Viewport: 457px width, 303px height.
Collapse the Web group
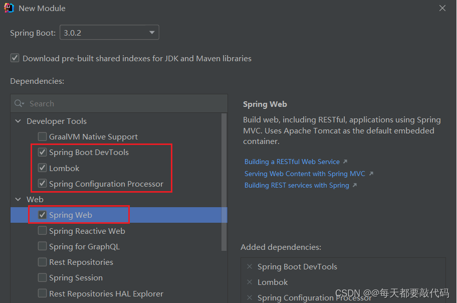(x=18, y=199)
